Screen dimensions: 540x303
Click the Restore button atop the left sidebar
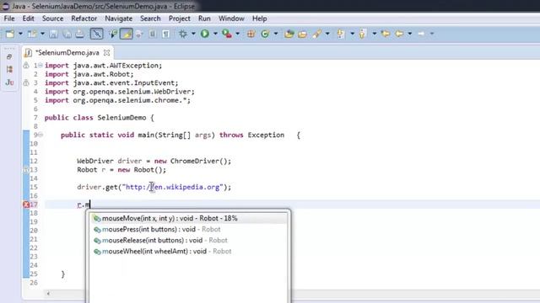click(x=9, y=56)
